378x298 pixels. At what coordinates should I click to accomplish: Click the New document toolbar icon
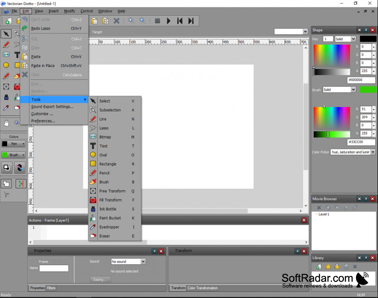9,21
